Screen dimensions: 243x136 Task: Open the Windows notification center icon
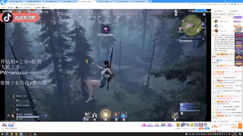point(240,134)
